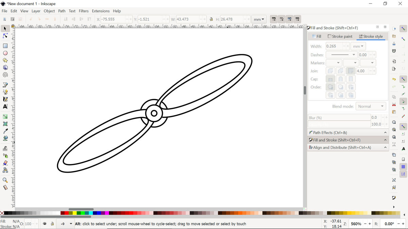Toggle move gradients with objects

[x=289, y=19]
